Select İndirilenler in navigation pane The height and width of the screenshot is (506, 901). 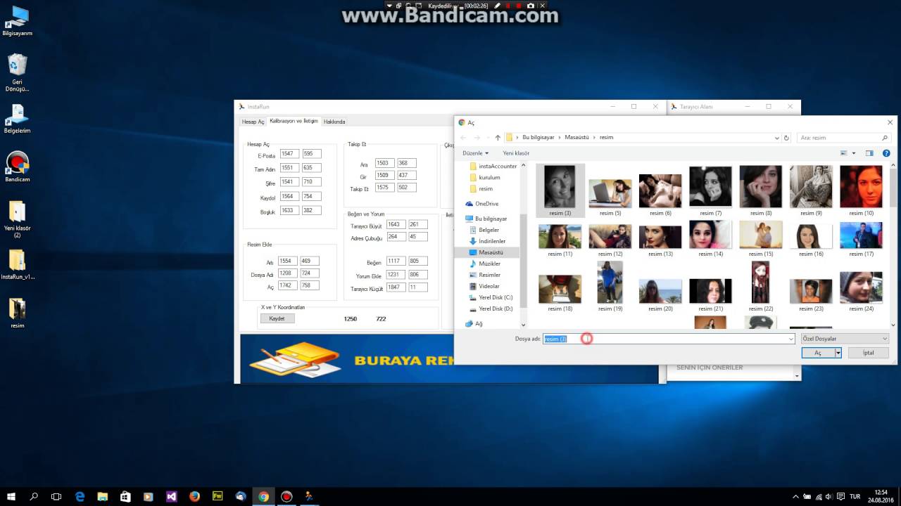pyautogui.click(x=487, y=241)
